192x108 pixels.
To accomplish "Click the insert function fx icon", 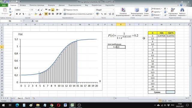I will (x=33, y=21).
